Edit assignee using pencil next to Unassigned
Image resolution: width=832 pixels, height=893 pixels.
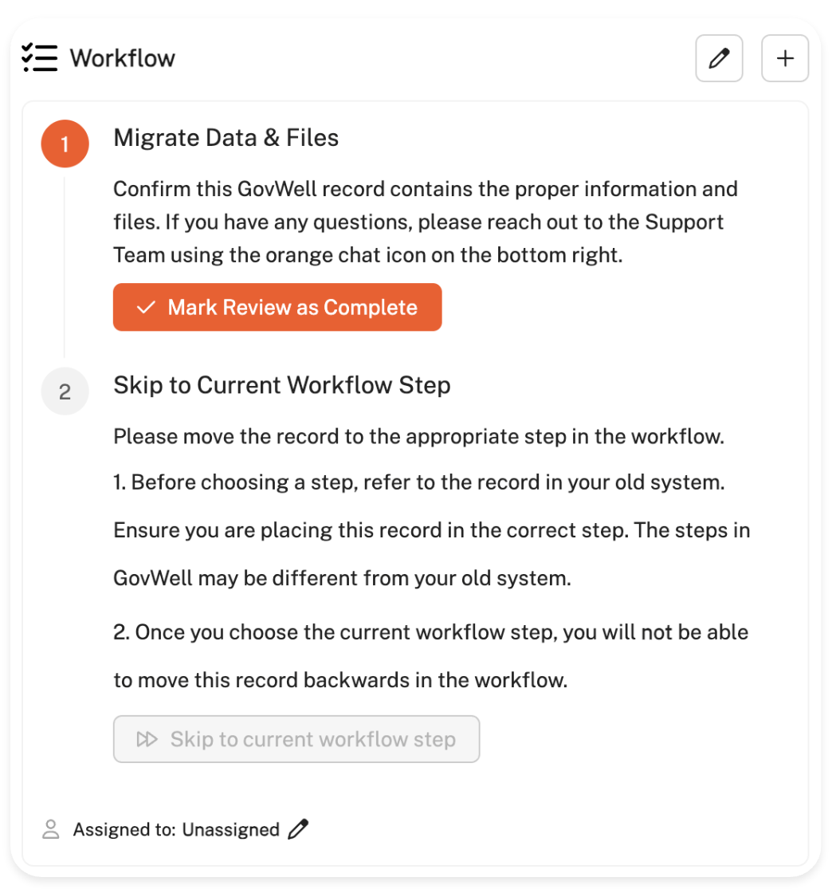click(299, 829)
